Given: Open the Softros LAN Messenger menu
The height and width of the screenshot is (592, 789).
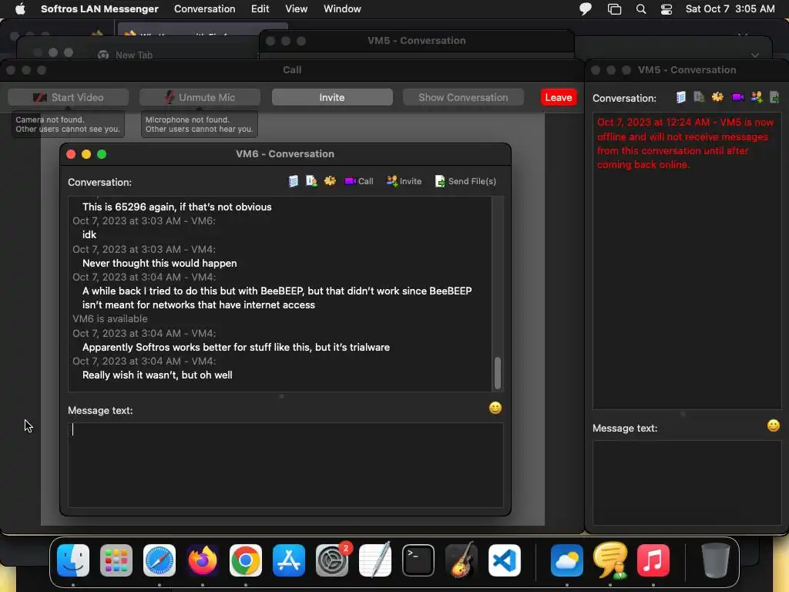Looking at the screenshot, I should 99,9.
